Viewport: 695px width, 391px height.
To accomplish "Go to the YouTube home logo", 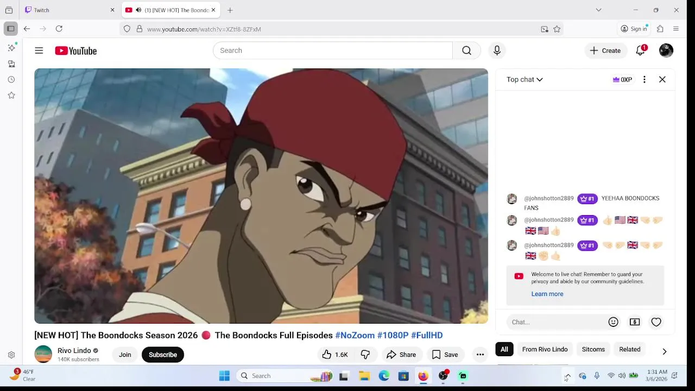I will [75, 51].
